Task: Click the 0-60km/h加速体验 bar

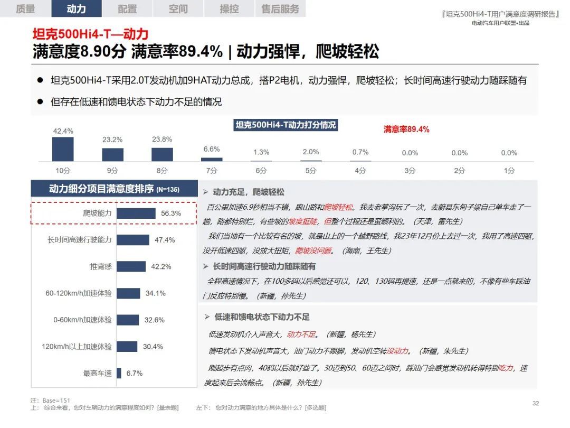Action: click(x=128, y=320)
